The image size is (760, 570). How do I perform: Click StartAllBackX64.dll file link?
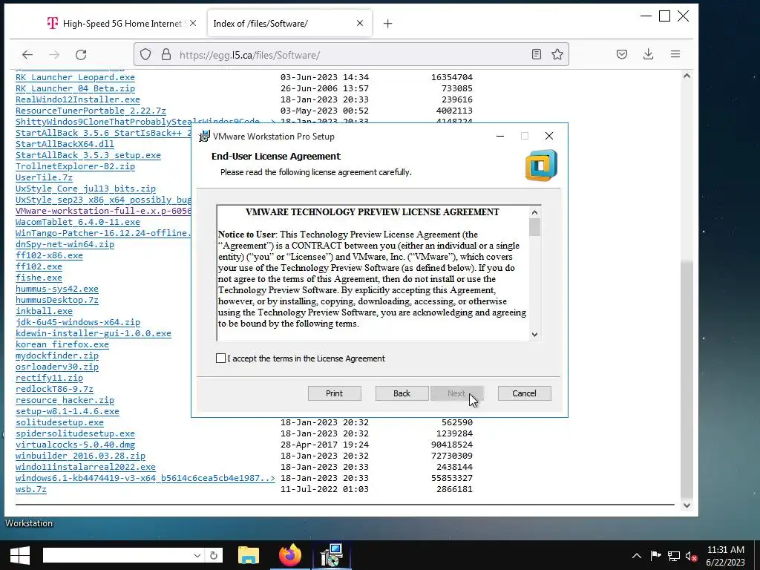coord(65,144)
